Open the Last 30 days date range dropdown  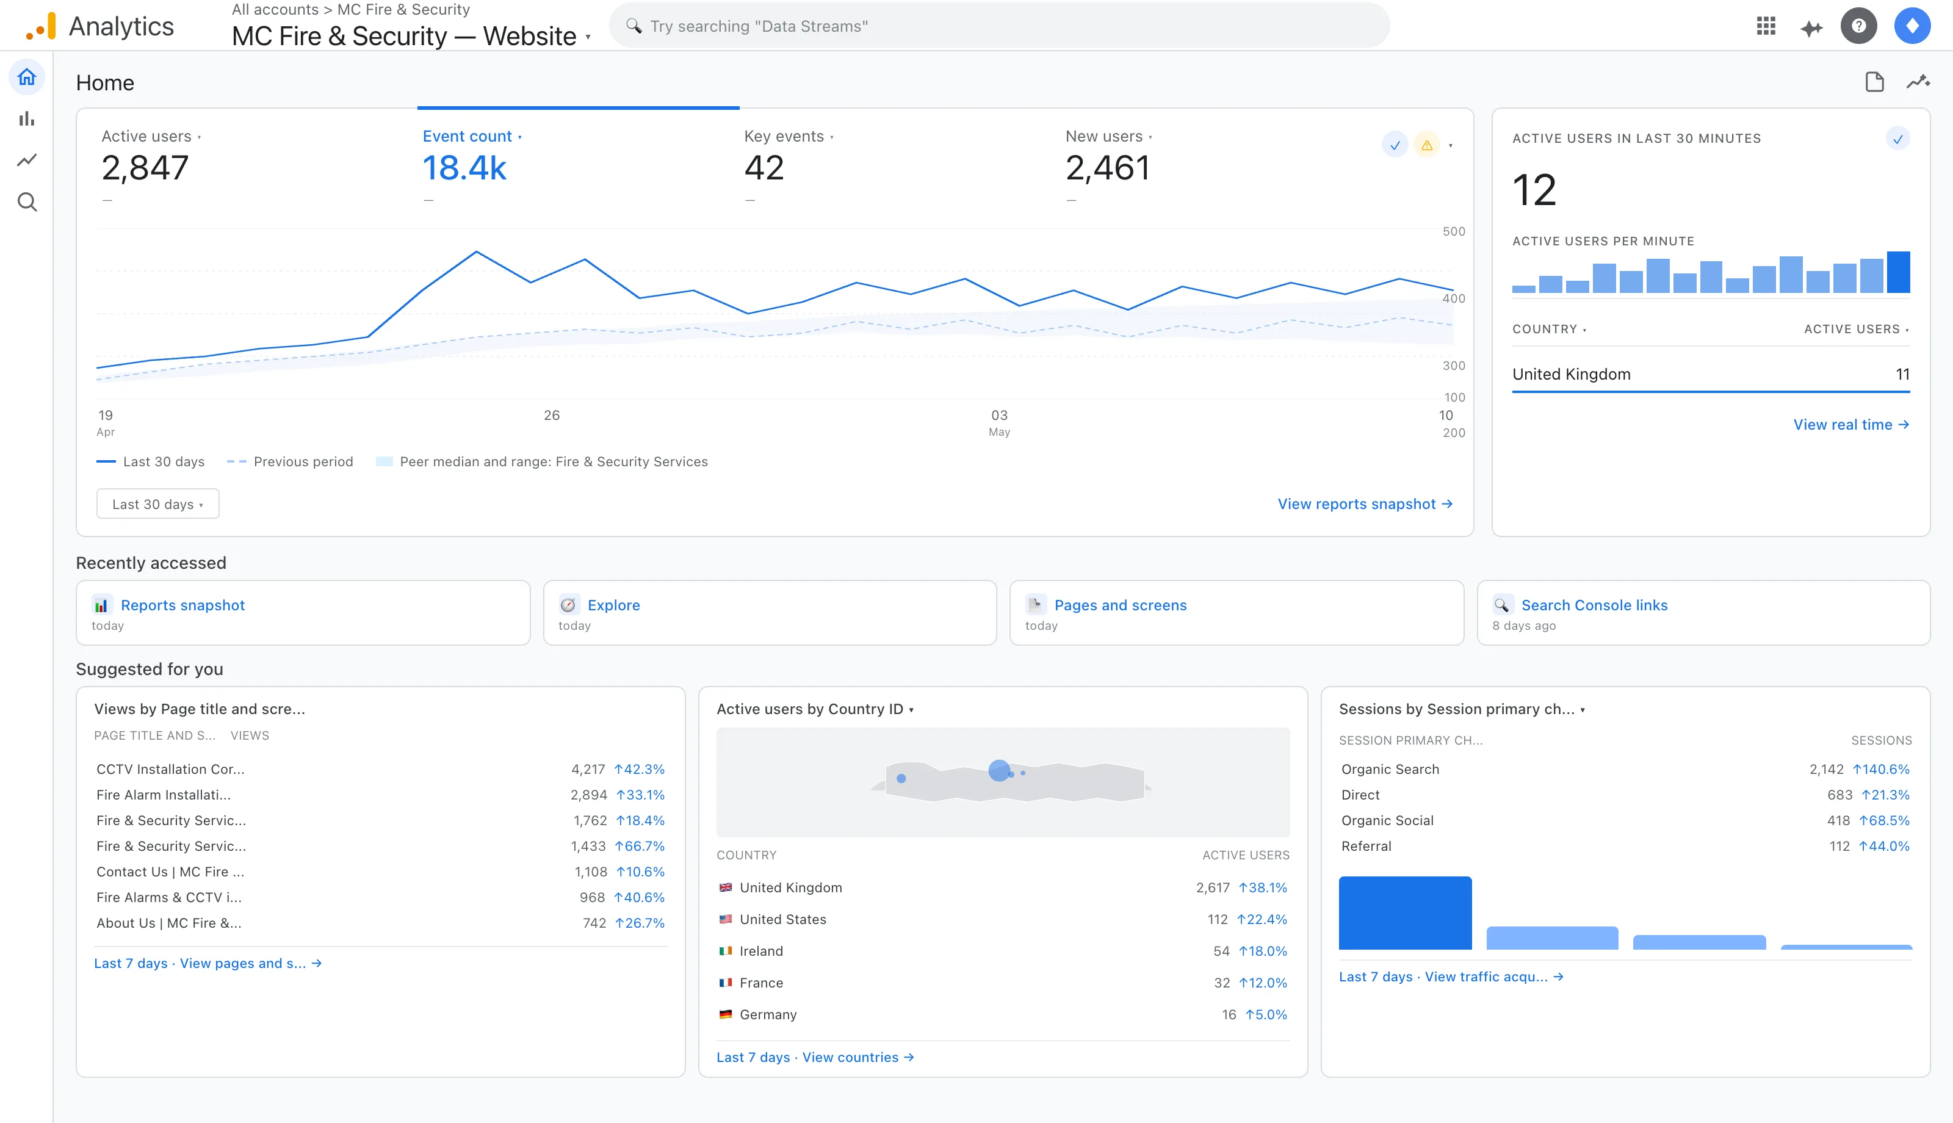click(x=158, y=504)
